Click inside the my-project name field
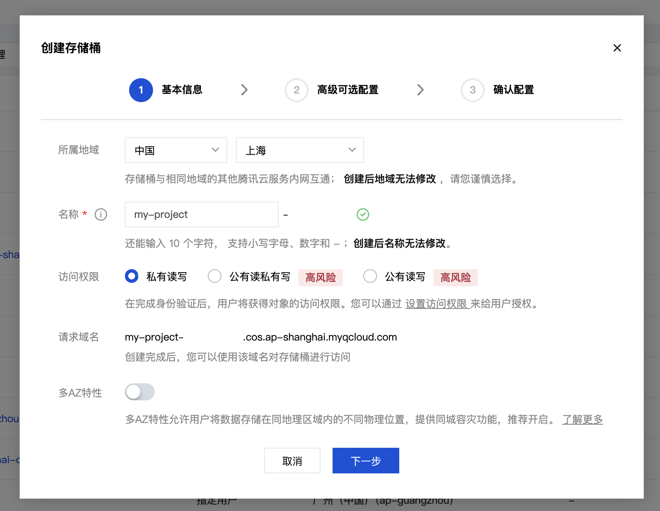 tap(201, 214)
